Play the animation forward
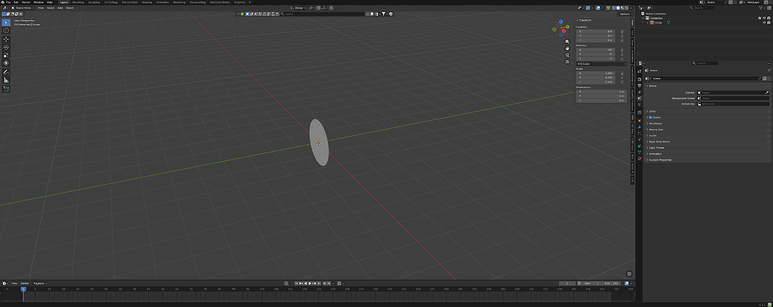 [x=310, y=283]
